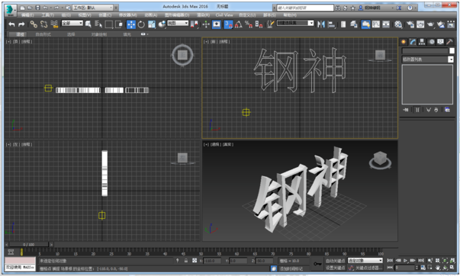460x276 pixels.
Task: Click the Open File icon in quick access
Action: (30, 8)
